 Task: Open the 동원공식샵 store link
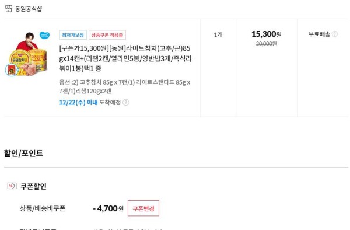coord(29,9)
